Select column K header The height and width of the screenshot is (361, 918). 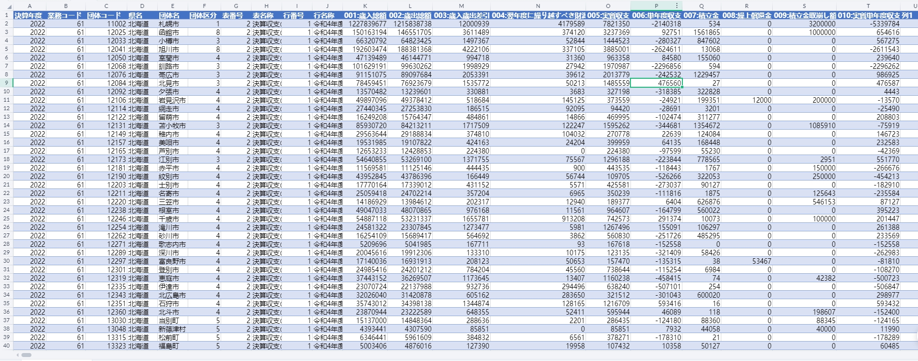tap(365, 6)
